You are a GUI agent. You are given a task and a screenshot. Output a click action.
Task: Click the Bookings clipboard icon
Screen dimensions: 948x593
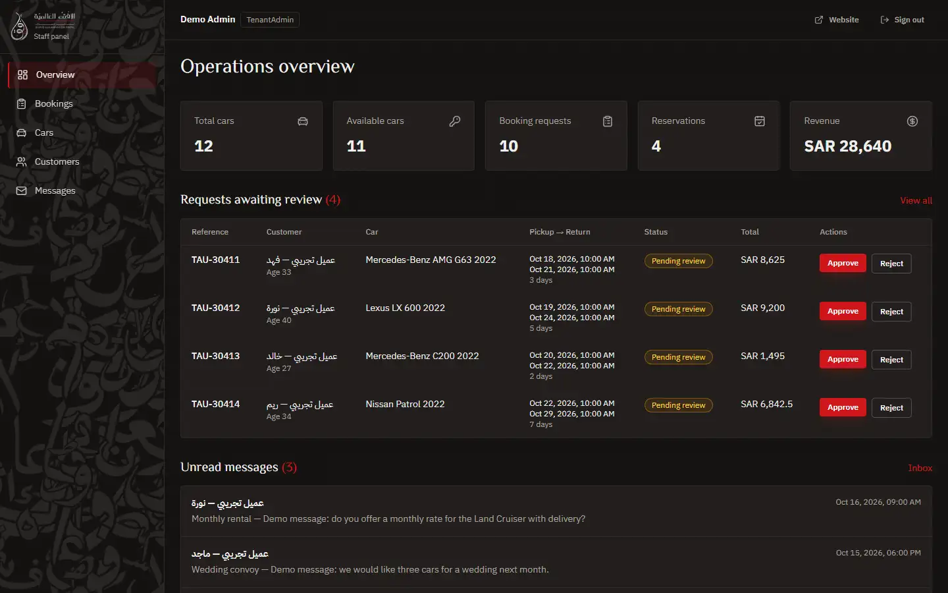click(x=22, y=104)
